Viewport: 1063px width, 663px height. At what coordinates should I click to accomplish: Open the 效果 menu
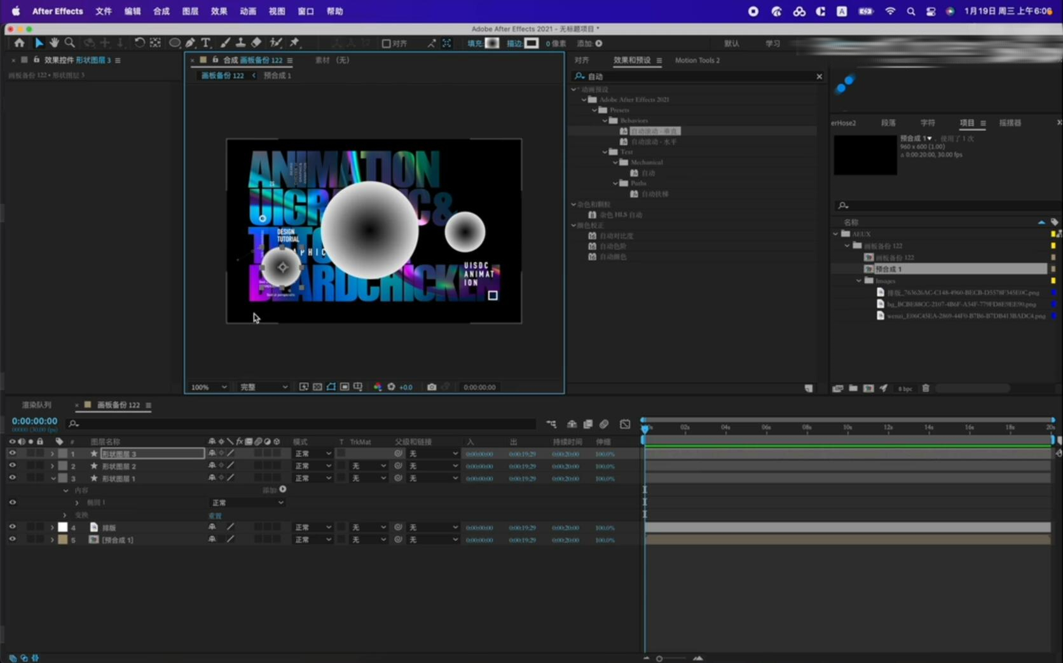[x=219, y=11]
